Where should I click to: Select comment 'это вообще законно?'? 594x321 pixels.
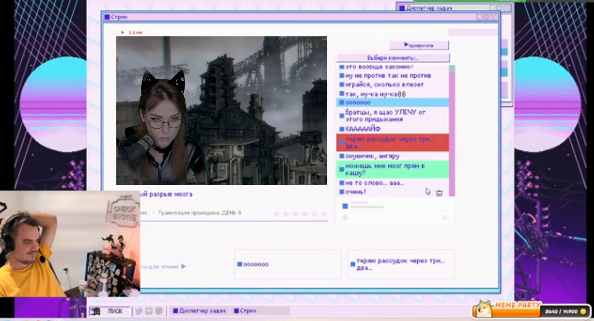tap(393, 67)
